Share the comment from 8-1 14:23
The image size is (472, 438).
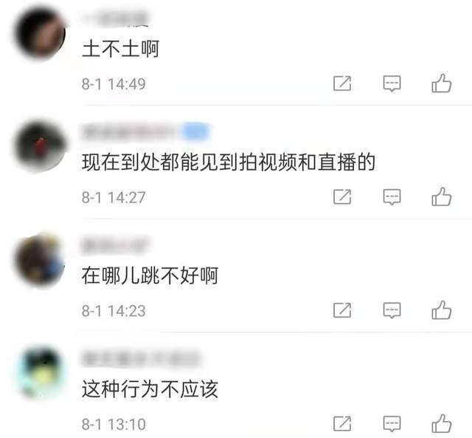click(x=342, y=310)
